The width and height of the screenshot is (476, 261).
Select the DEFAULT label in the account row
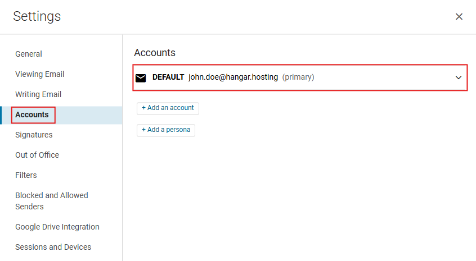click(x=168, y=77)
